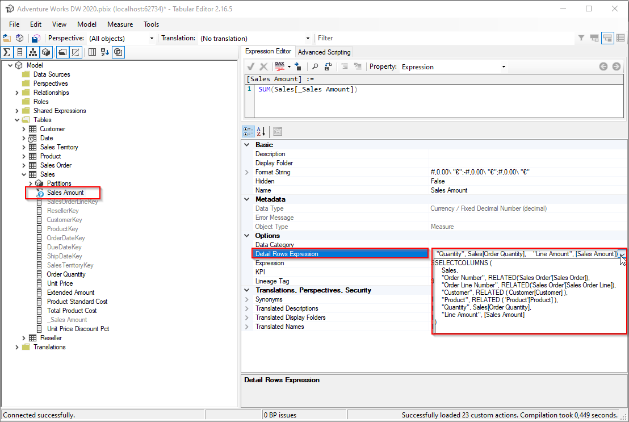The width and height of the screenshot is (629, 422).
Task: Toggle the metadata information columns button
Action: point(93,52)
